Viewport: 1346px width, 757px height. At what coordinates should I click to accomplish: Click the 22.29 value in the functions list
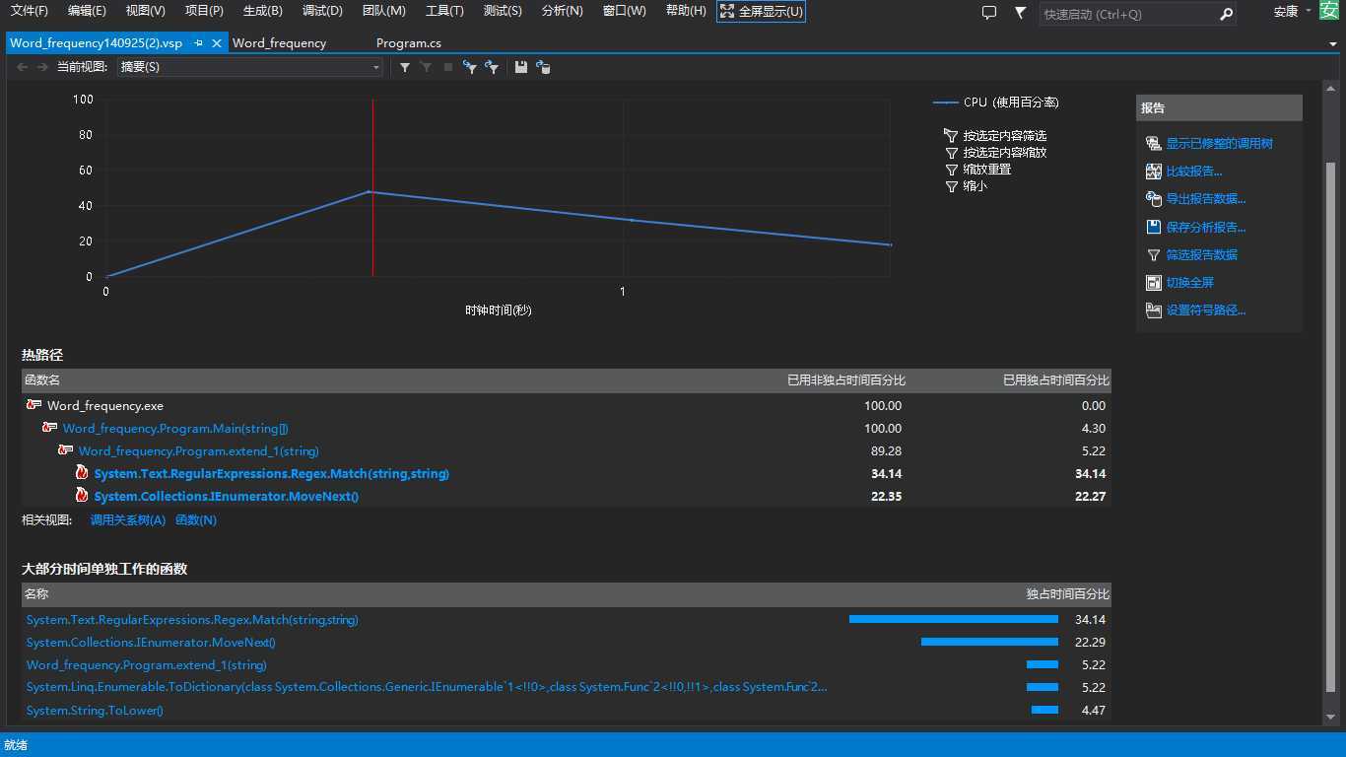pos(1091,643)
